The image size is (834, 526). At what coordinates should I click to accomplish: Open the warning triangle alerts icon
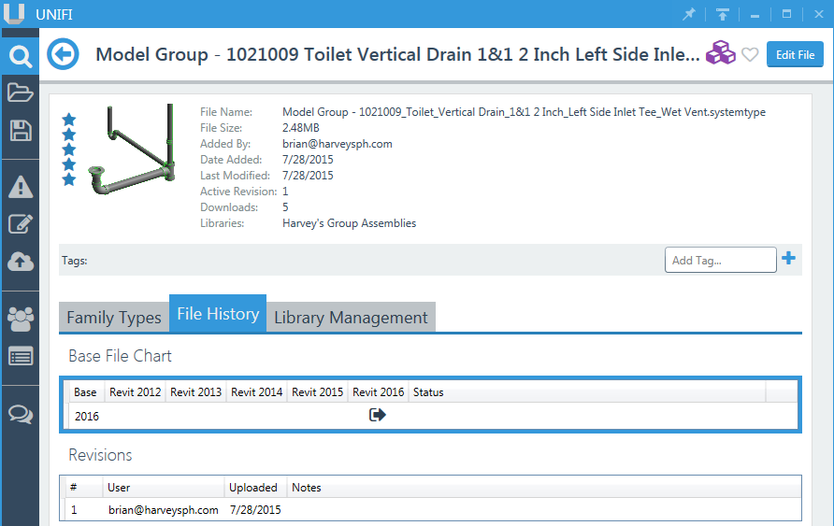(21, 187)
